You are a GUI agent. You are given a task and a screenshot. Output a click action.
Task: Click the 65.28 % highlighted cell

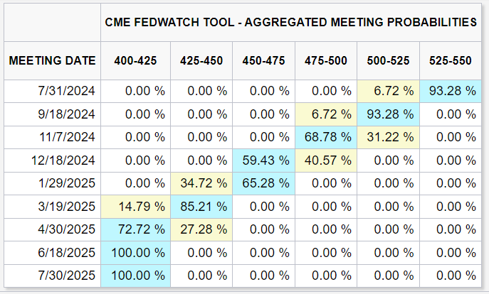(264, 183)
